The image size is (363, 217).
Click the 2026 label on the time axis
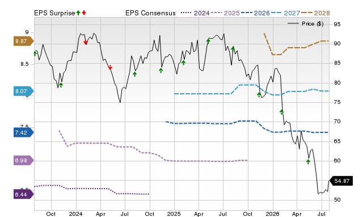272,214
